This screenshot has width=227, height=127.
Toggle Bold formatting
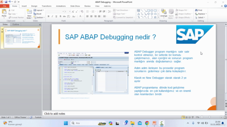(x=49, y=17)
